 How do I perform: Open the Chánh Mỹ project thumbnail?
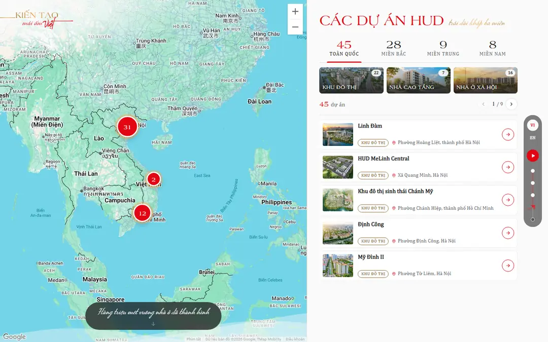(337, 200)
